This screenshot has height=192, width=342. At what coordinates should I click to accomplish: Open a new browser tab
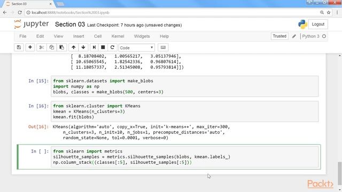(x=60, y=4)
